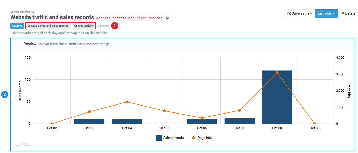The height and width of the screenshot is (153, 358).
Task: Click the All users label
Action: (103, 26)
